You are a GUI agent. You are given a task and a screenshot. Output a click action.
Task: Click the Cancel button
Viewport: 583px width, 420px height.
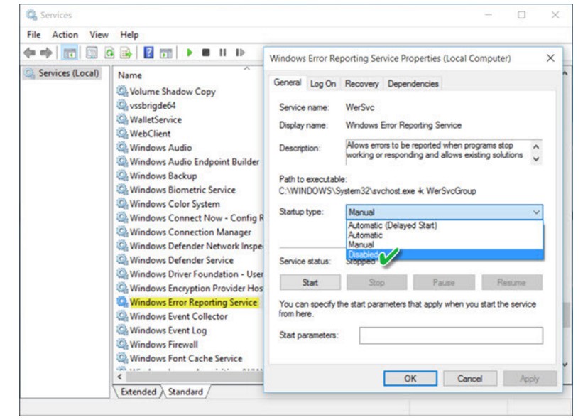(470, 378)
